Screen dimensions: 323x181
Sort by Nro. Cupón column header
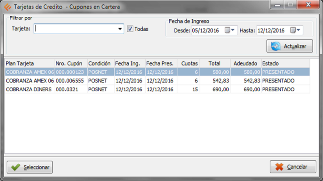(71, 63)
